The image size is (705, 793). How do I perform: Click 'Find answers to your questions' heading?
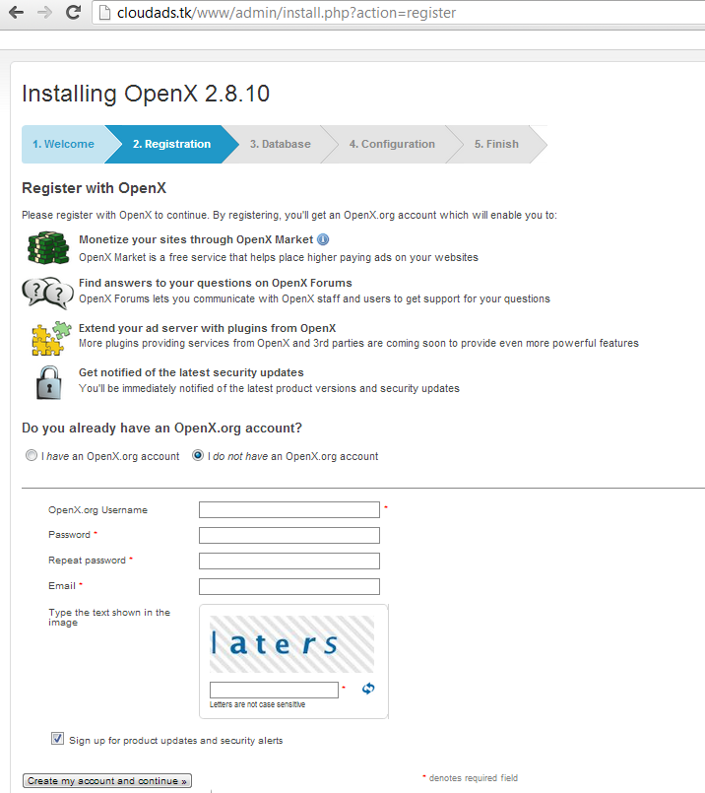pyautogui.click(x=216, y=283)
